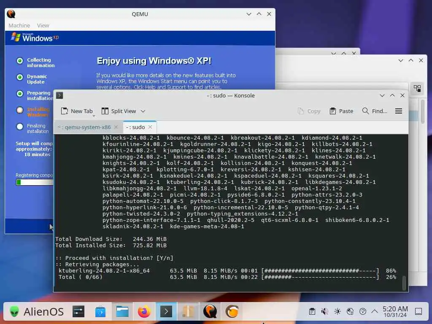
Task: Open clipboard tray icon
Action: (312, 312)
